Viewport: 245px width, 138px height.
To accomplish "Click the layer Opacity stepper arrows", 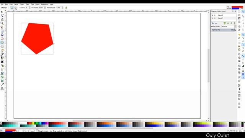I will (x=236, y=30).
